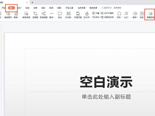Open a new document tab with plus button
The height and width of the screenshot is (116, 155).
pos(32,2)
